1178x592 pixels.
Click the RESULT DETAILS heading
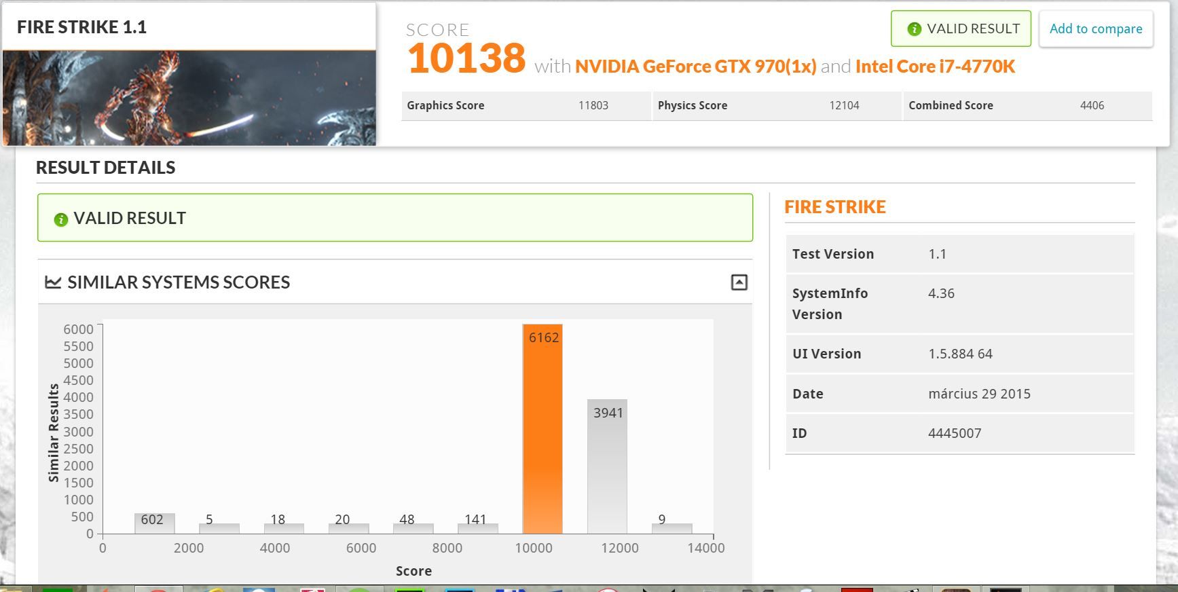click(x=105, y=168)
